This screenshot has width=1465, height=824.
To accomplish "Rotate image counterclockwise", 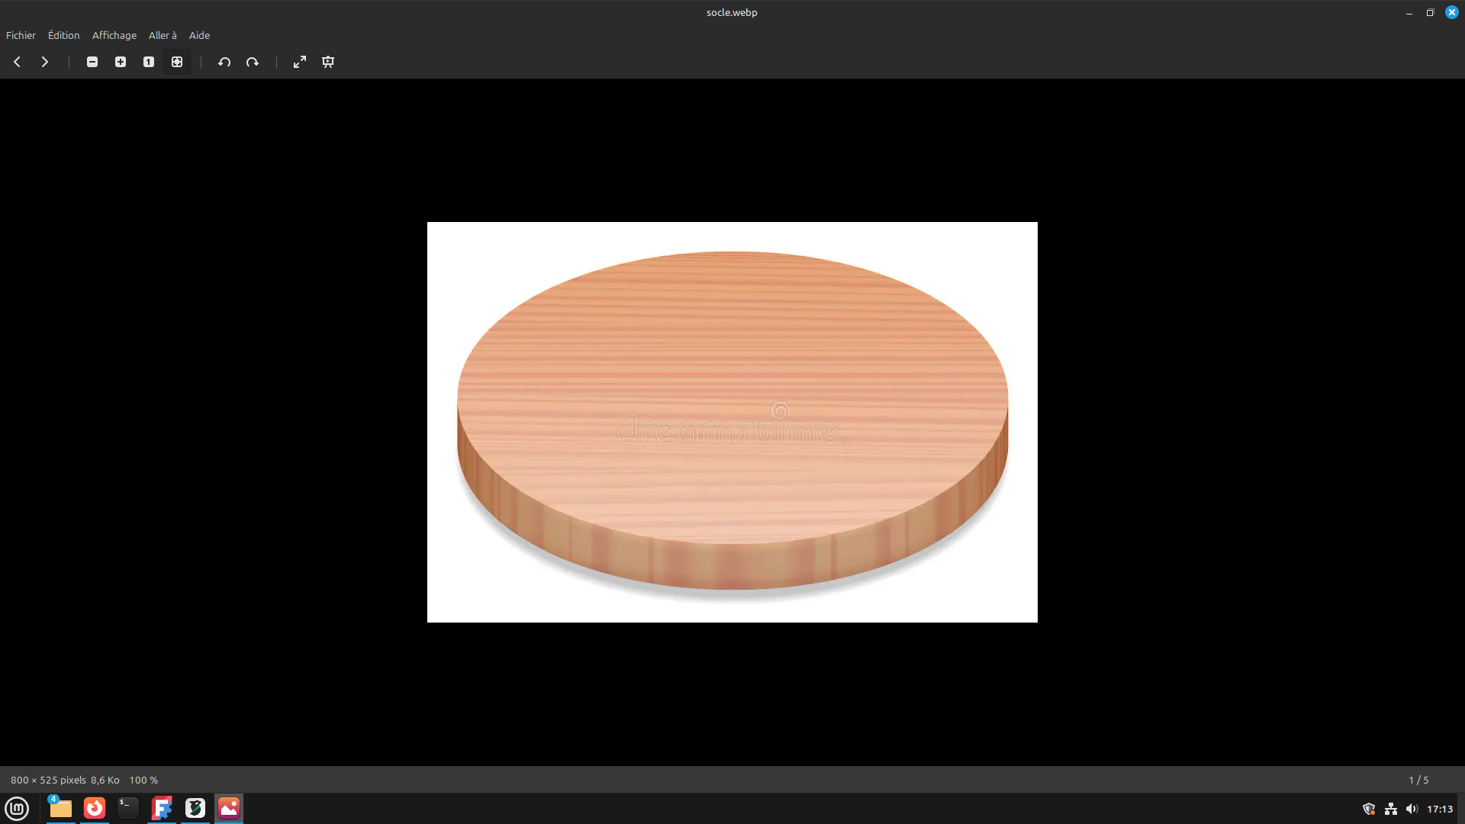I will (224, 62).
